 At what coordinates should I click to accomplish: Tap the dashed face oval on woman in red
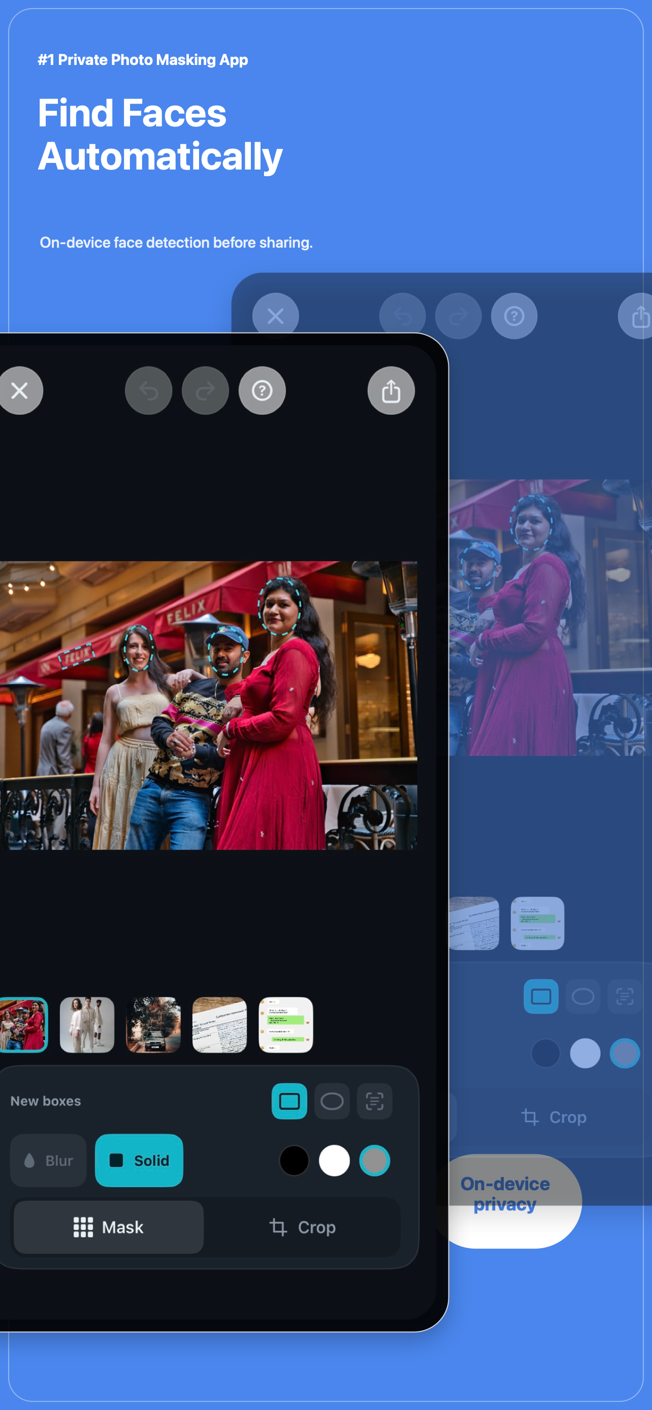click(x=280, y=606)
